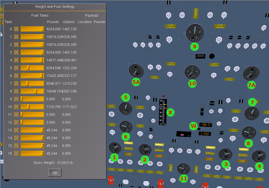Click the fuel gauge labeled 4
This screenshot has height=188, width=269.
259,156
